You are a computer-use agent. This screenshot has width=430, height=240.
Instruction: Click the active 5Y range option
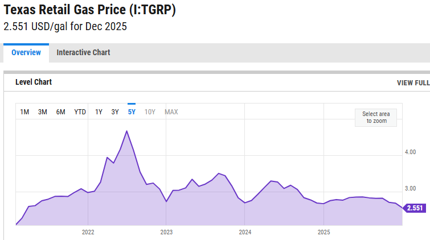132,112
